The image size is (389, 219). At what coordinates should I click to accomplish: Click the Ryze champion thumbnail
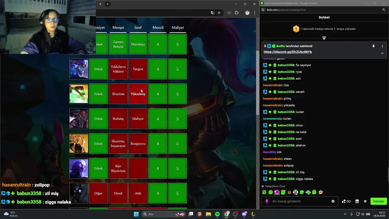coord(79,169)
